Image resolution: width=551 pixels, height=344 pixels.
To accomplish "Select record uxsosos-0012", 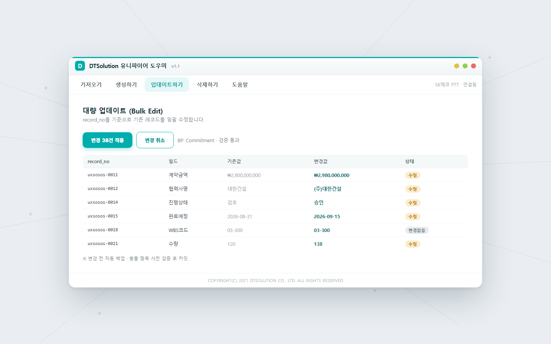I will 103,189.
